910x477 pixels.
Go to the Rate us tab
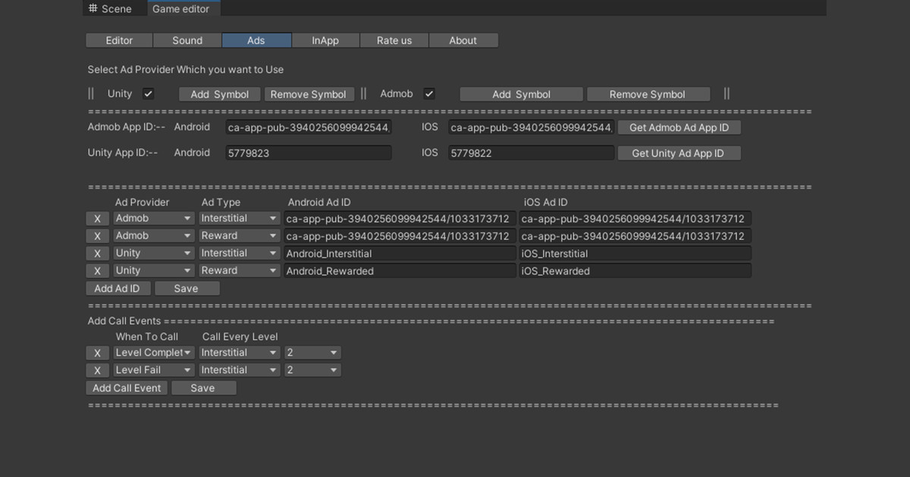(394, 41)
